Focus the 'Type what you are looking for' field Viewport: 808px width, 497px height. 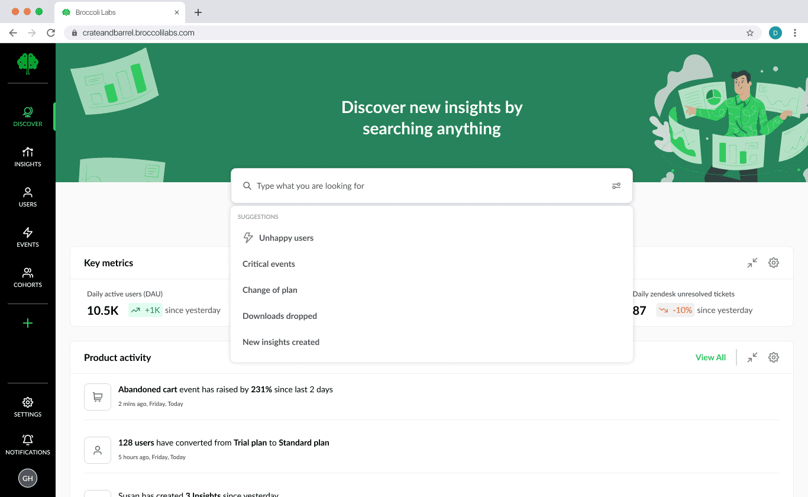point(432,186)
